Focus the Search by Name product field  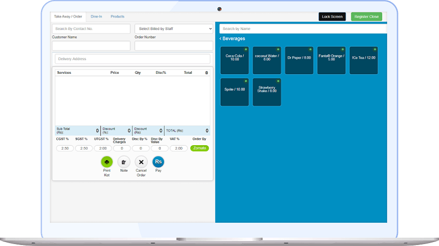tap(303, 29)
